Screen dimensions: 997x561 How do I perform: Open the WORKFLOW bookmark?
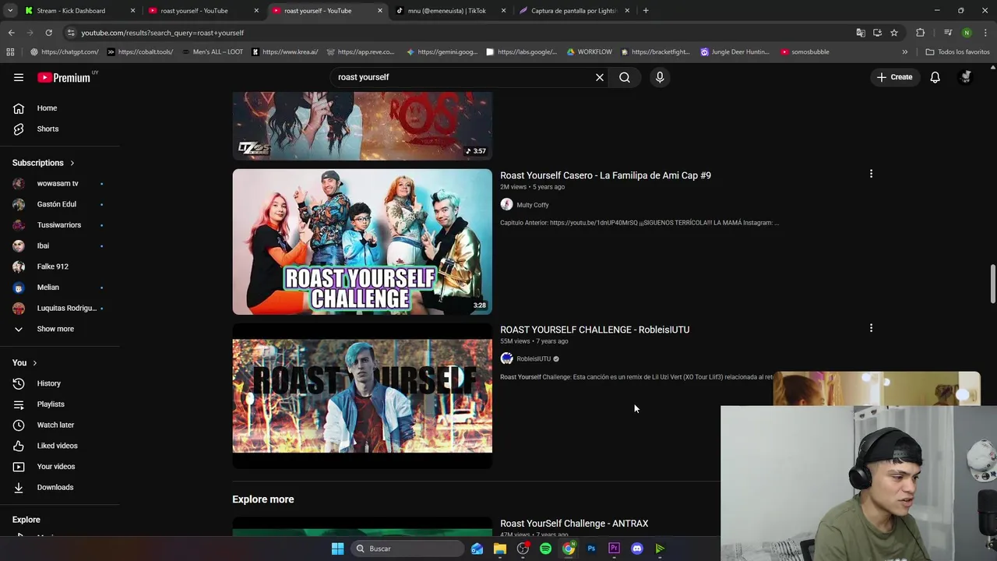[x=590, y=52]
